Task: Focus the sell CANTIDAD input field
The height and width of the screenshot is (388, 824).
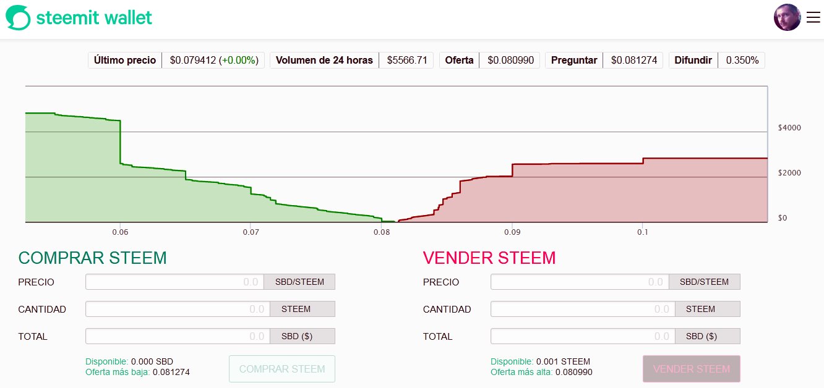Action: tap(583, 309)
